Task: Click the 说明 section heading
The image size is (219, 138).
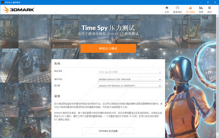Action: tap(57, 96)
